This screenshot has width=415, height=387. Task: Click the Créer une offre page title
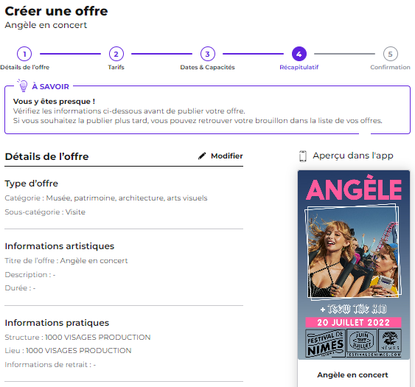(x=56, y=11)
